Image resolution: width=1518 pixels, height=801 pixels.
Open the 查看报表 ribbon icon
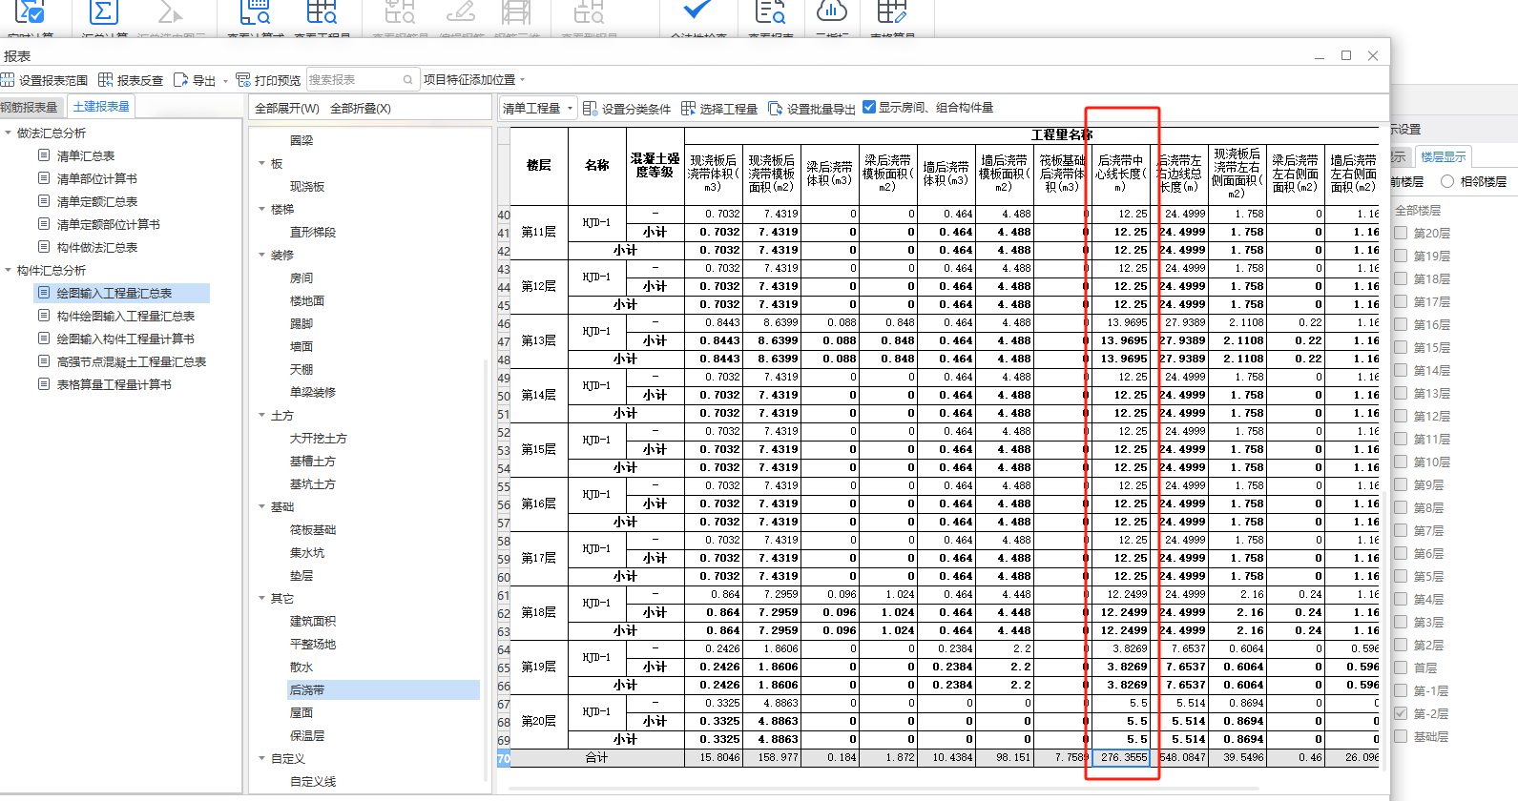(x=770, y=12)
